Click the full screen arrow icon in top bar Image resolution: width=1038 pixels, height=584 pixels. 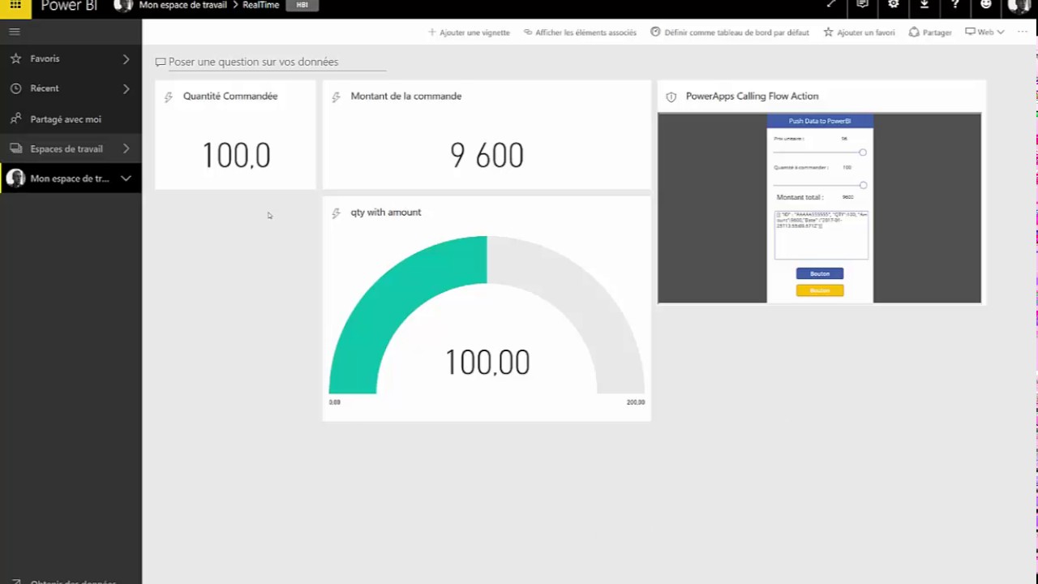(831, 5)
